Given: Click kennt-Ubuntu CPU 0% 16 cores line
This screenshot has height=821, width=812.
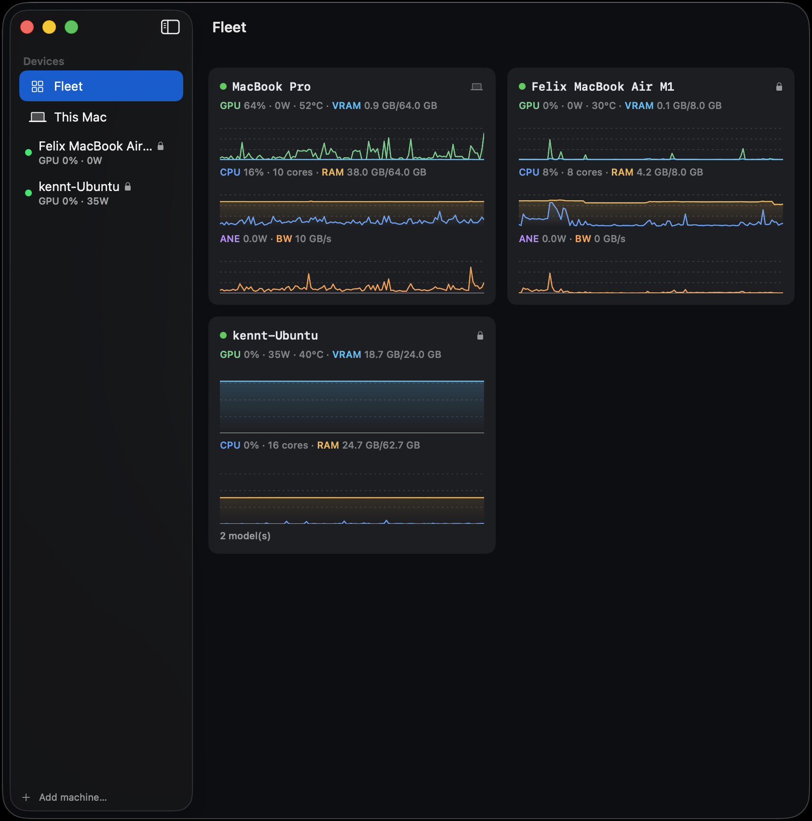Looking at the screenshot, I should pyautogui.click(x=320, y=445).
